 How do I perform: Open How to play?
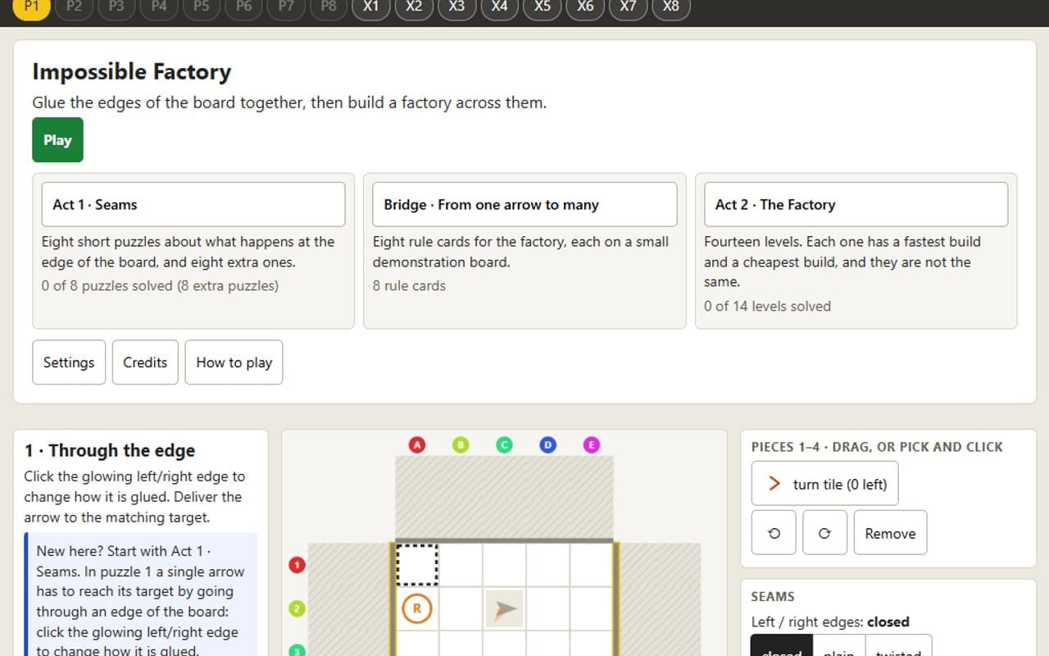pyautogui.click(x=234, y=362)
